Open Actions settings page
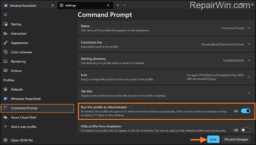Screen dimensions: 256x145 tap(37, 71)
